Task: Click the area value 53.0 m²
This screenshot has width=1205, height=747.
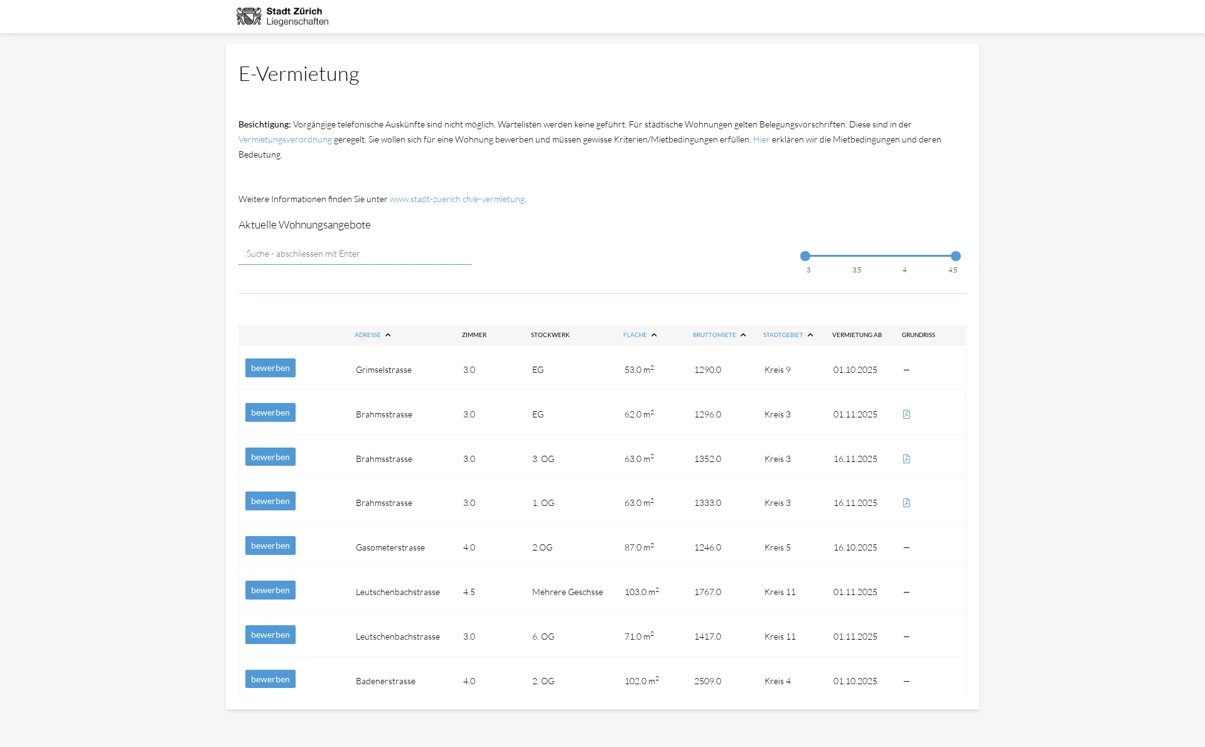Action: coord(639,370)
